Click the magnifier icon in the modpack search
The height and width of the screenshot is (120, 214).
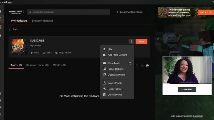30,12
